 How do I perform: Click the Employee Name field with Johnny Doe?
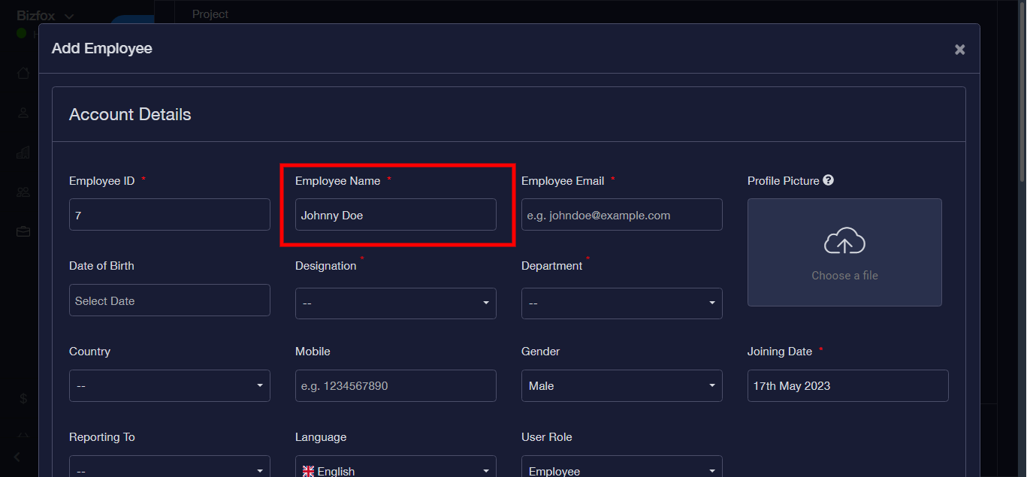(x=395, y=215)
